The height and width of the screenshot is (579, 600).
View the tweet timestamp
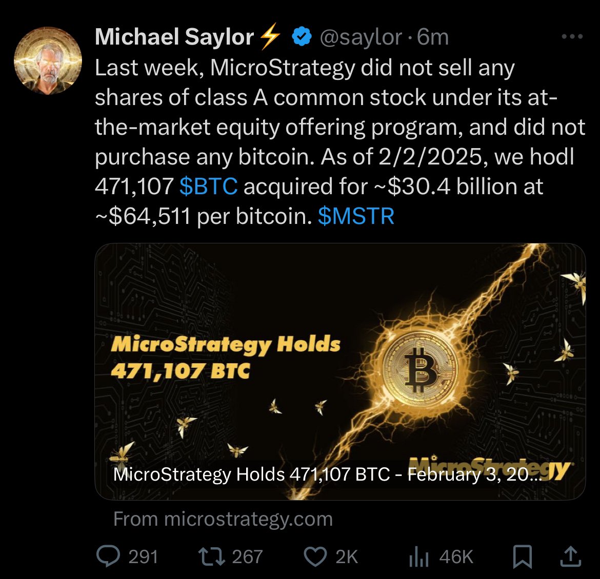(432, 36)
